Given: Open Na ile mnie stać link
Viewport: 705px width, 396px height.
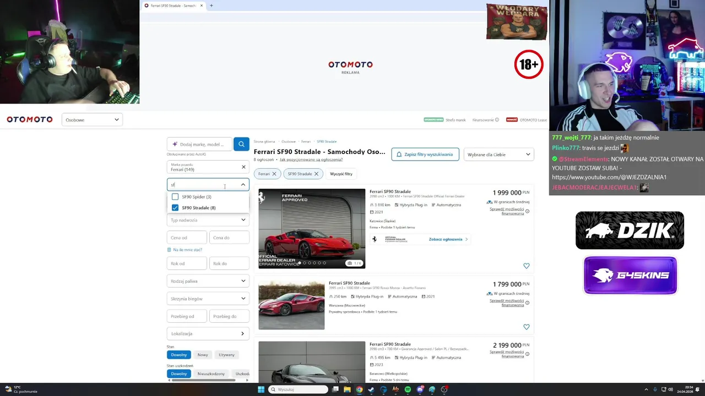Looking at the screenshot, I should (187, 250).
